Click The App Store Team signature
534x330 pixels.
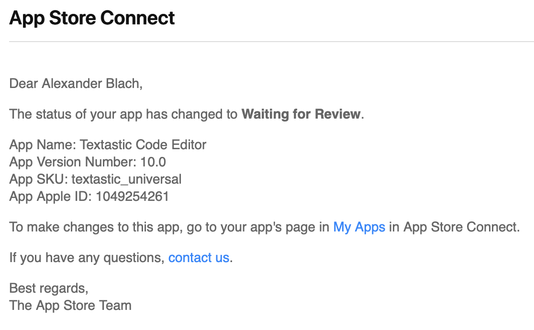70,306
